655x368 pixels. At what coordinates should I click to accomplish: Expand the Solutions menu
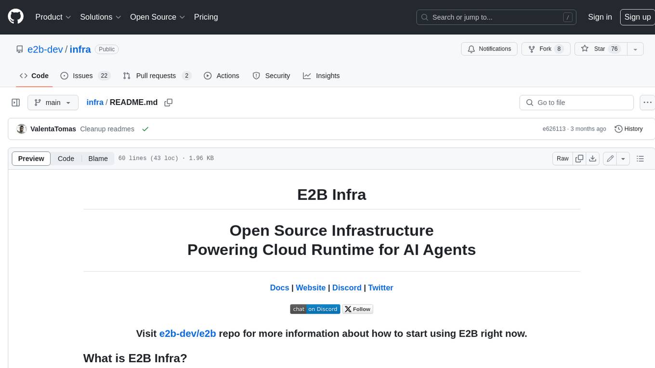[x=100, y=17]
